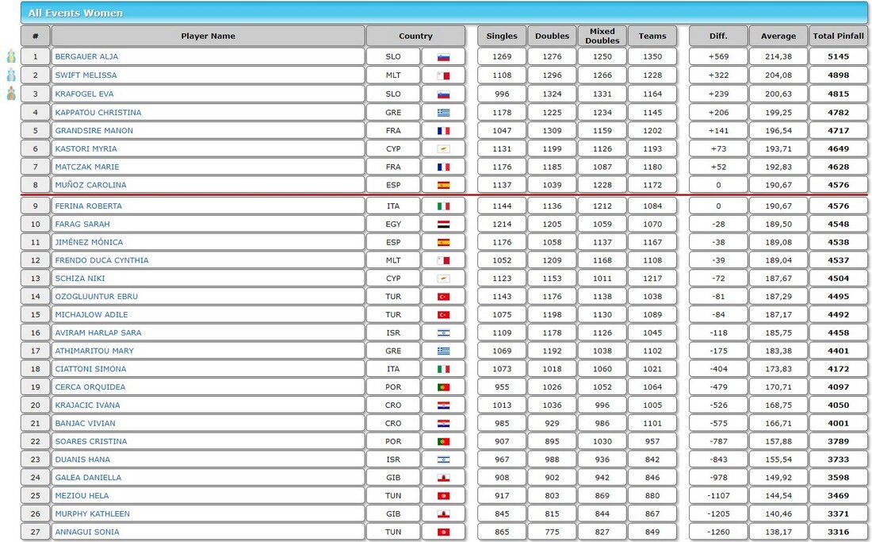872x542 pixels.
Task: Click the Diff. column header
Action: pos(718,36)
